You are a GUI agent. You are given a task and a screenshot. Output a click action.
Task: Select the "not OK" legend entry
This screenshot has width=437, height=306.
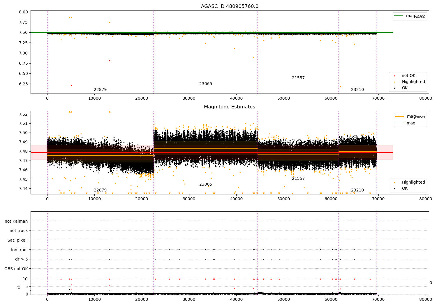[409, 76]
